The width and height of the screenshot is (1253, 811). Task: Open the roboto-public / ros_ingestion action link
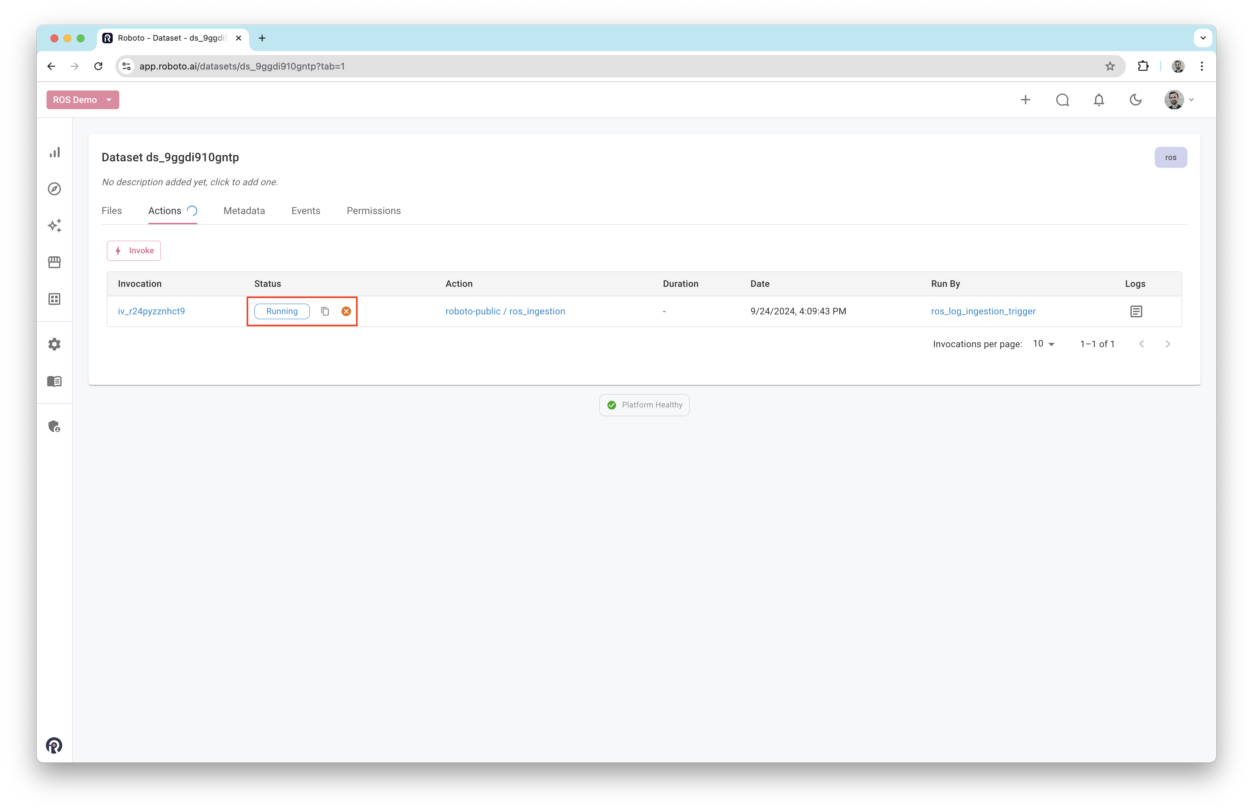(x=505, y=311)
